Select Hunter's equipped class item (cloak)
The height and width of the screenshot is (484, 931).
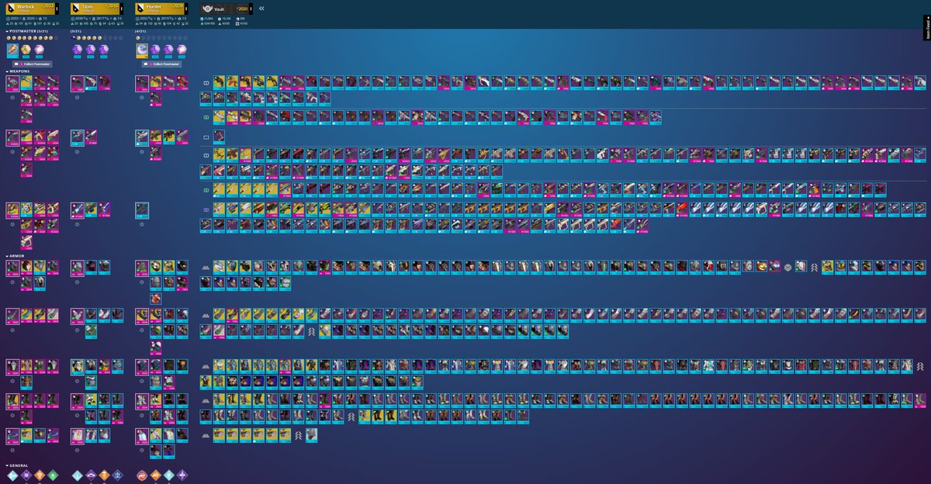142,436
